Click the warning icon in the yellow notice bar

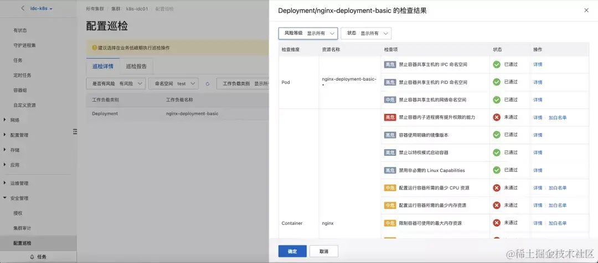click(94, 48)
